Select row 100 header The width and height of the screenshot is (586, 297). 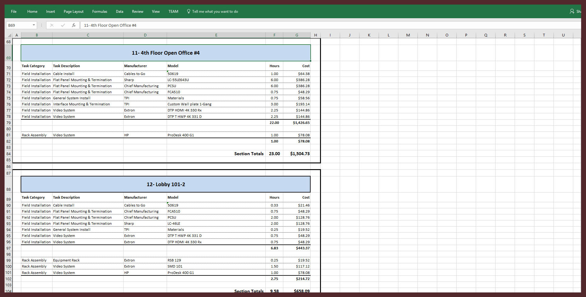click(9, 266)
